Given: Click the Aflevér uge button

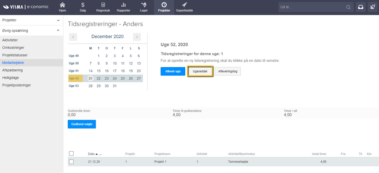Looking at the screenshot, I should click(x=173, y=71).
